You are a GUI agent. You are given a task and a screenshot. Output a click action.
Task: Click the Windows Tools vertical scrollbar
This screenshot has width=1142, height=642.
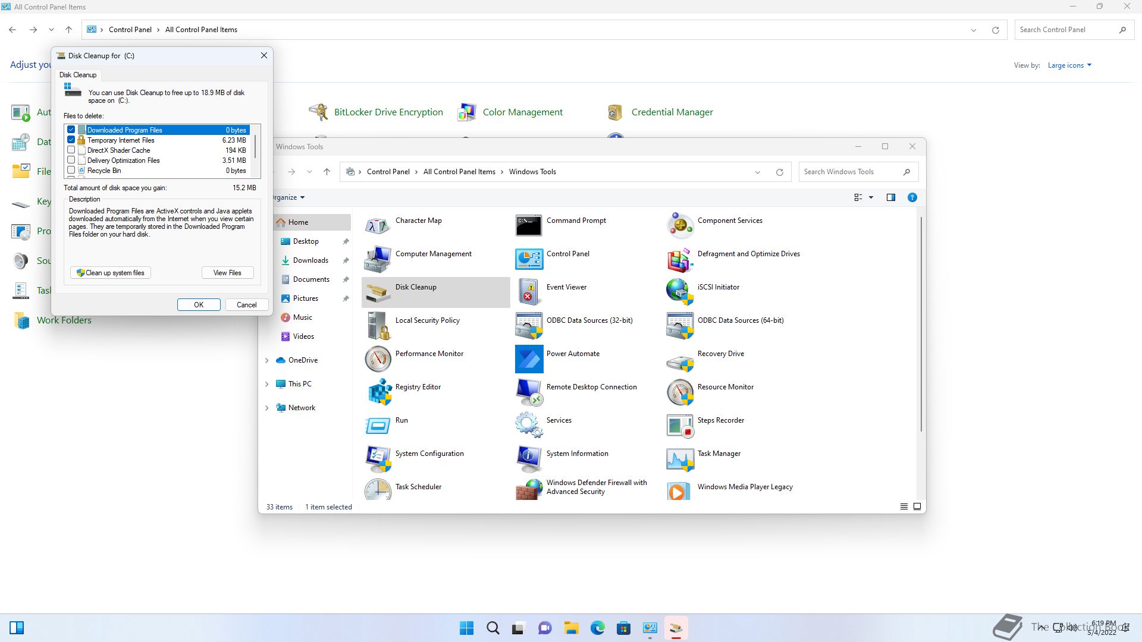921,324
